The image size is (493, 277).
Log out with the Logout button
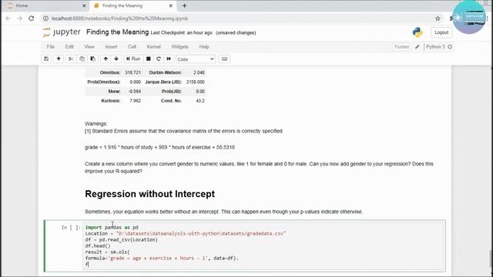pos(441,32)
